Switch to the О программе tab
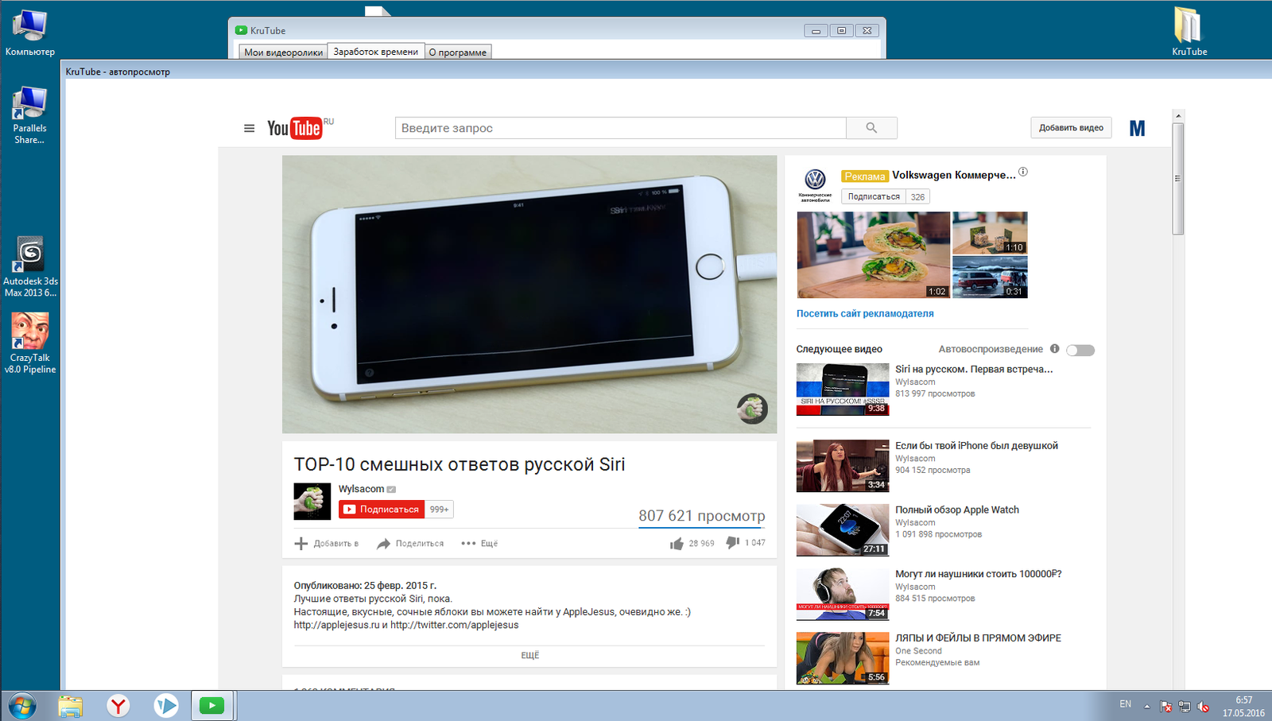This screenshot has width=1272, height=721. coord(457,52)
